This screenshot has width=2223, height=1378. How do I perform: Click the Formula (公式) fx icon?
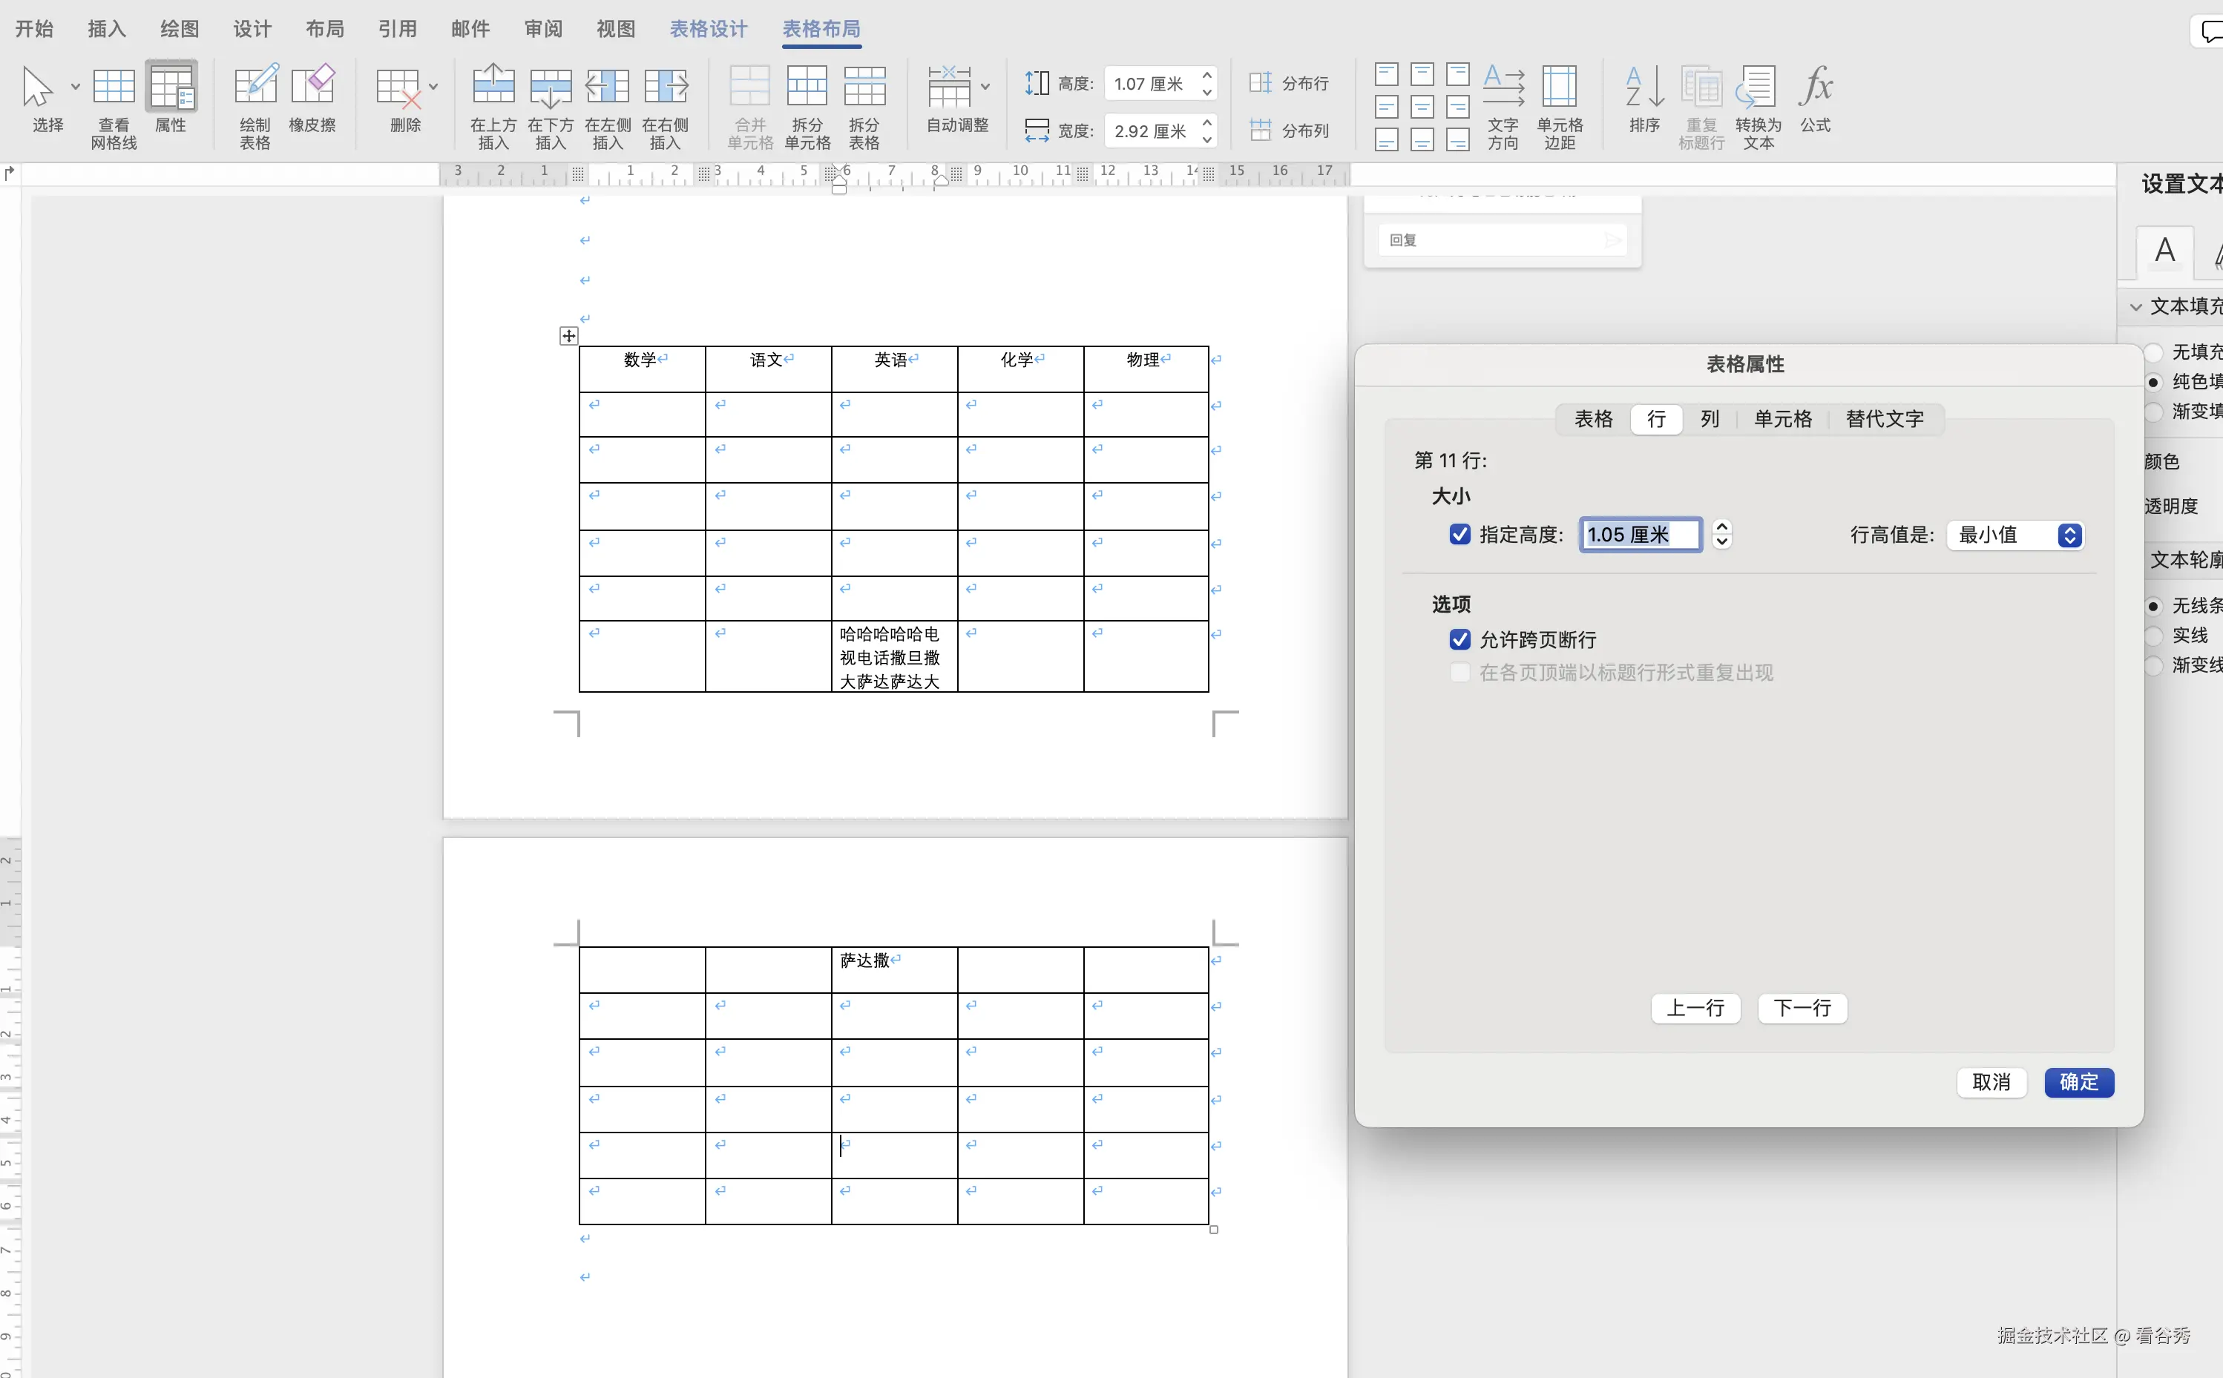tap(1814, 87)
